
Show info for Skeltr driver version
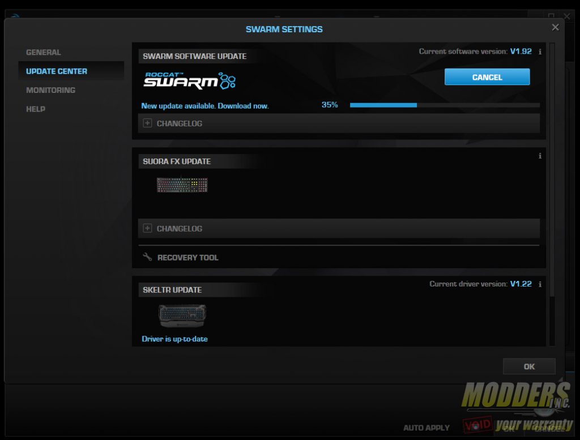[540, 284]
